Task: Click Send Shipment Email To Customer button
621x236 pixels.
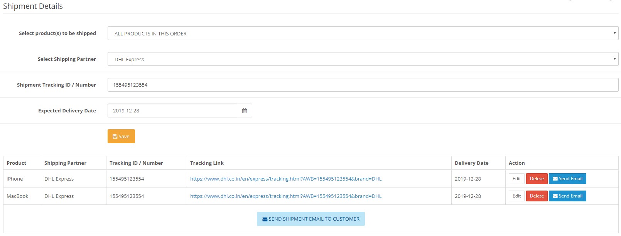Action: (x=311, y=219)
